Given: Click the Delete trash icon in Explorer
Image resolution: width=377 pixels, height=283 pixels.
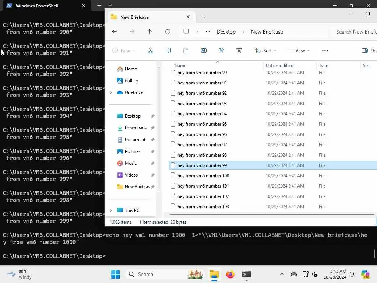Looking at the screenshot, I should point(239,50).
